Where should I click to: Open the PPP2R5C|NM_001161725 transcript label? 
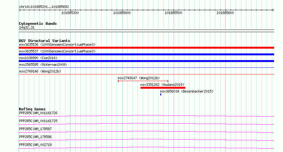click(x=38, y=121)
